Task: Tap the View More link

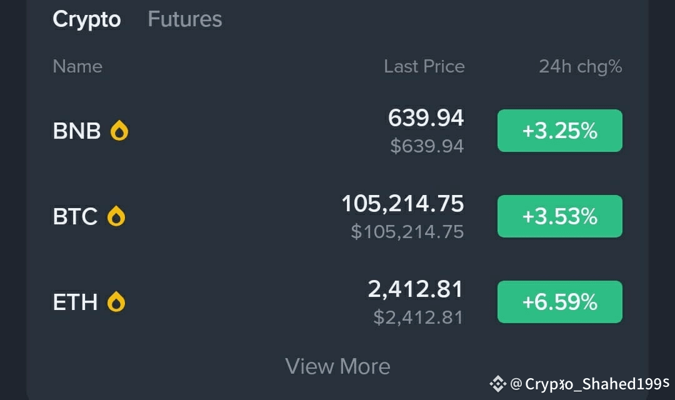Action: pos(337,366)
